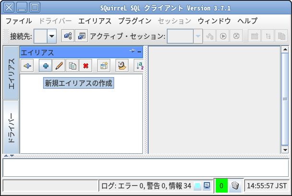Open the alias folder clock icon
Image resolution: width=292 pixels, height=196 pixels.
click(122, 66)
